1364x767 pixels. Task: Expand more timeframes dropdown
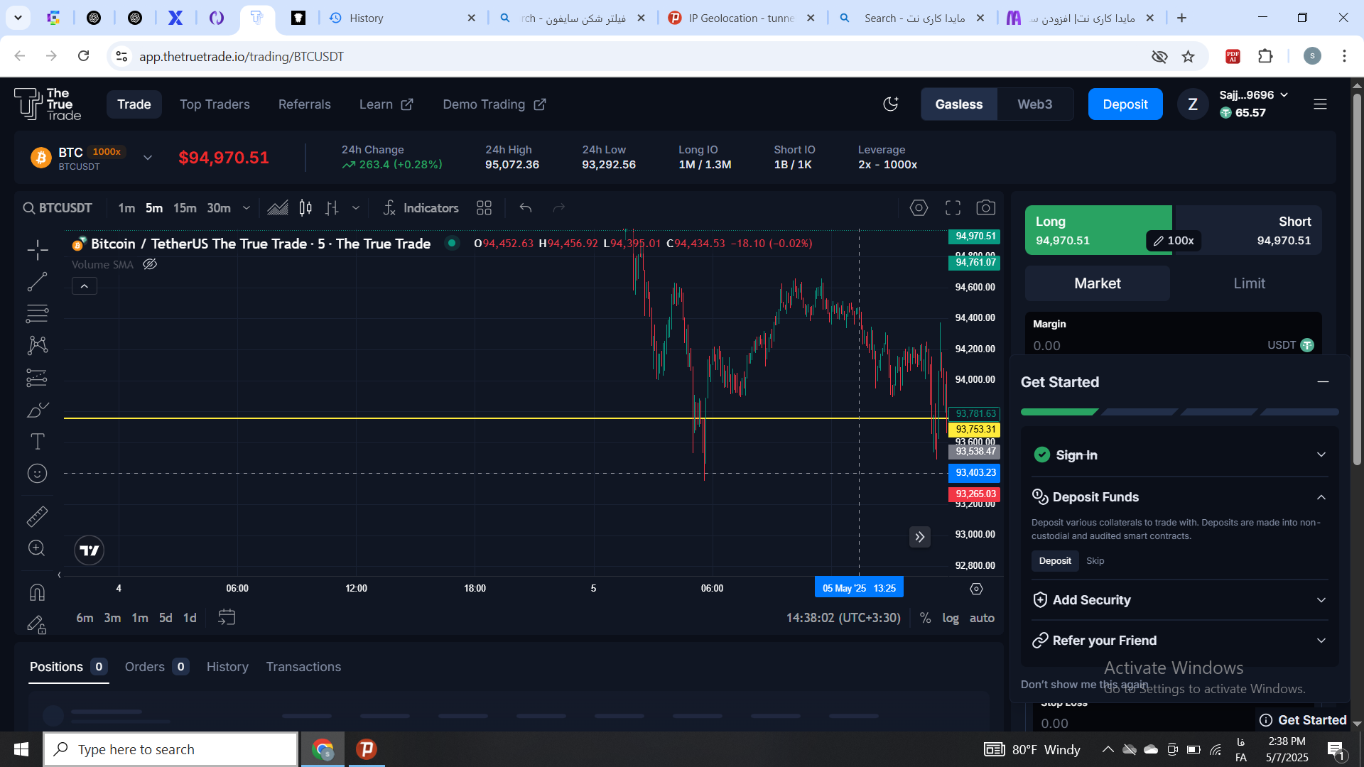(x=247, y=207)
